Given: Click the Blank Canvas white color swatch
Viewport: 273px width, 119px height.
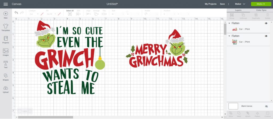Looking at the screenshot, I should point(233,106).
